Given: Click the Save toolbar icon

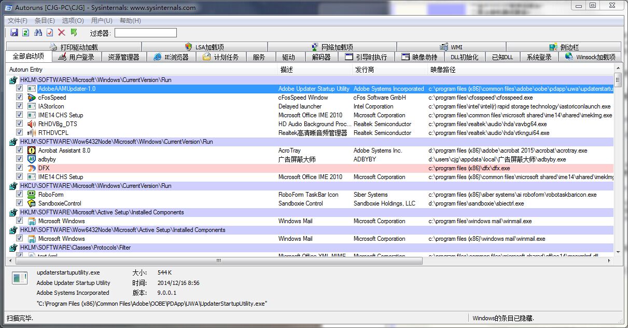Looking at the screenshot, I should [14, 33].
